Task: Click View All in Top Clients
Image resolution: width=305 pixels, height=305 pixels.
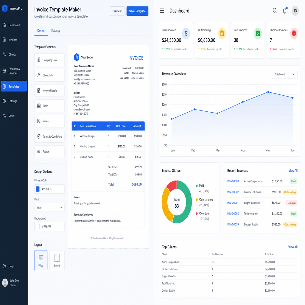Action: 293,247
